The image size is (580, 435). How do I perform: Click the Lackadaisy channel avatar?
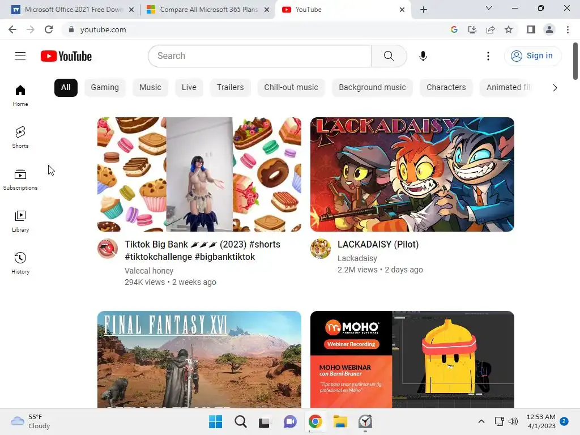(321, 249)
